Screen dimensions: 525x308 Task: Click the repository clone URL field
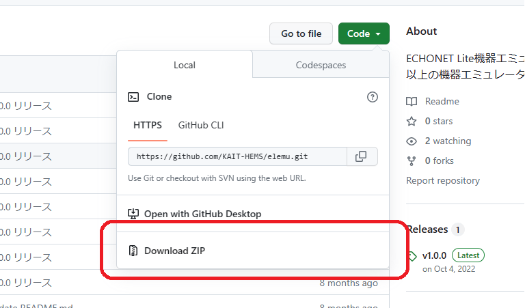pyautogui.click(x=237, y=156)
